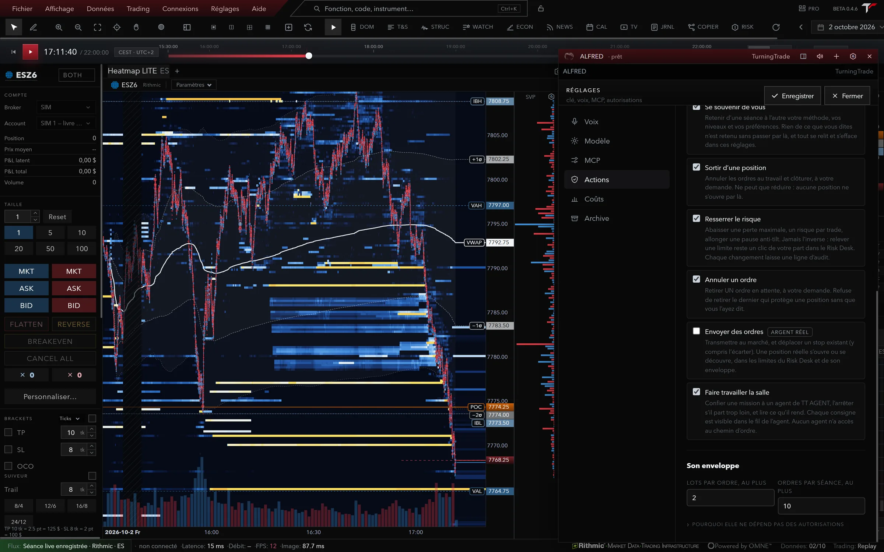
Task: Expand Pourquoi elle ne dépend pas des autorisations
Action: click(x=765, y=524)
